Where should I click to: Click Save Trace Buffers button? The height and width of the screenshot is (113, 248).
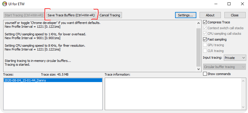(x=71, y=15)
